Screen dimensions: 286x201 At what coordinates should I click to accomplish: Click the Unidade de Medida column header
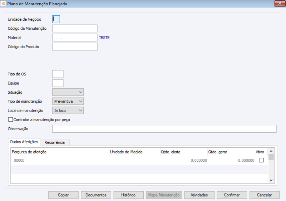click(x=135, y=152)
